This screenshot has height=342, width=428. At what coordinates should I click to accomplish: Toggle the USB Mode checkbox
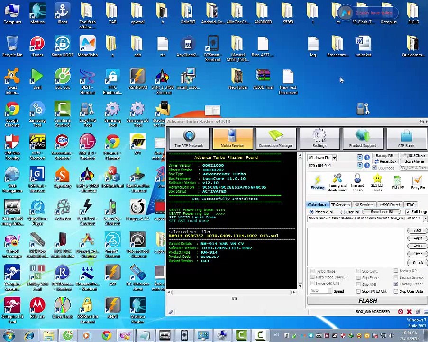[374, 168]
